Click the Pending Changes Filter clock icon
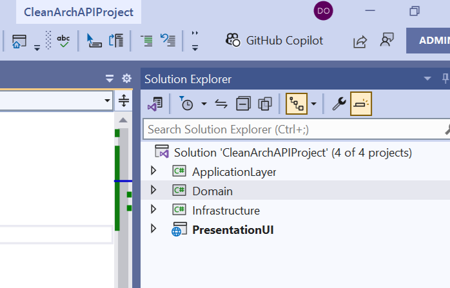This screenshot has height=288, width=450. point(186,104)
